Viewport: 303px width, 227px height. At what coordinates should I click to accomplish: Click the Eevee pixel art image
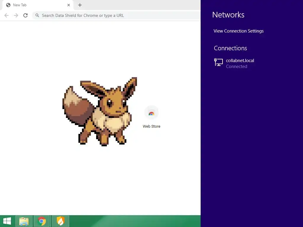coord(100,111)
